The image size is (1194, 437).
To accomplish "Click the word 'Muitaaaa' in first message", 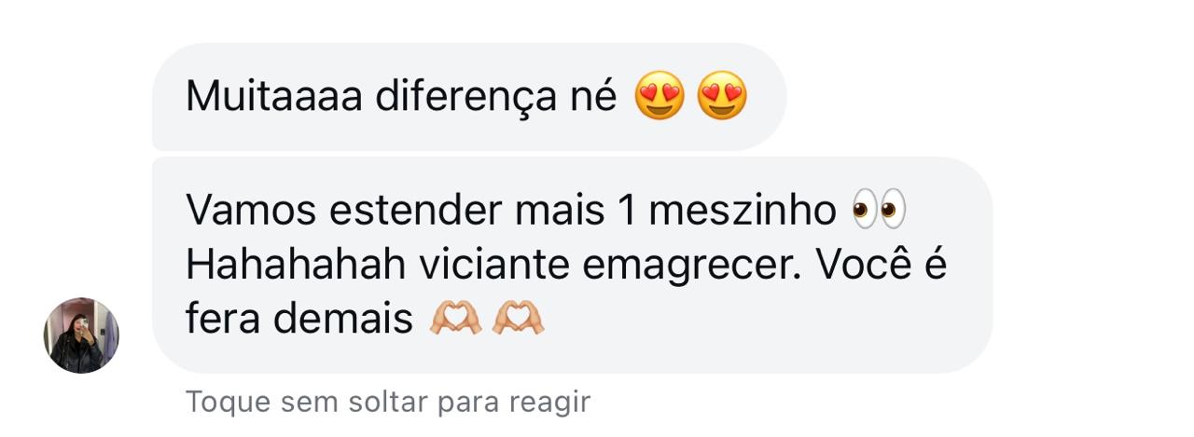I will click(x=273, y=97).
